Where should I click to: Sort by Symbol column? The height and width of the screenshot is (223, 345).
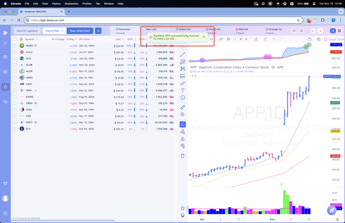[31, 39]
